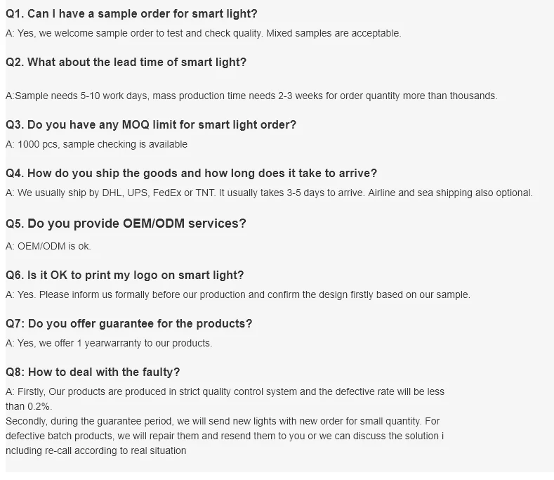The width and height of the screenshot is (554, 480).
Task: Click the Q5 OEM/ODM services heading
Action: [126, 223]
